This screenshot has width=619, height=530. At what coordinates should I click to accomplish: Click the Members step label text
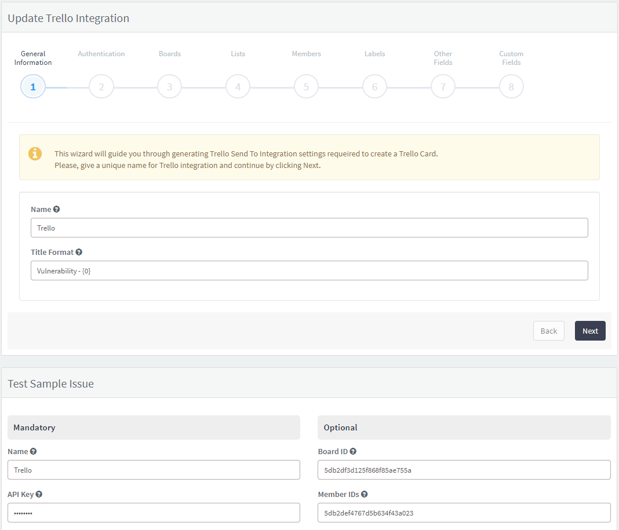307,54
